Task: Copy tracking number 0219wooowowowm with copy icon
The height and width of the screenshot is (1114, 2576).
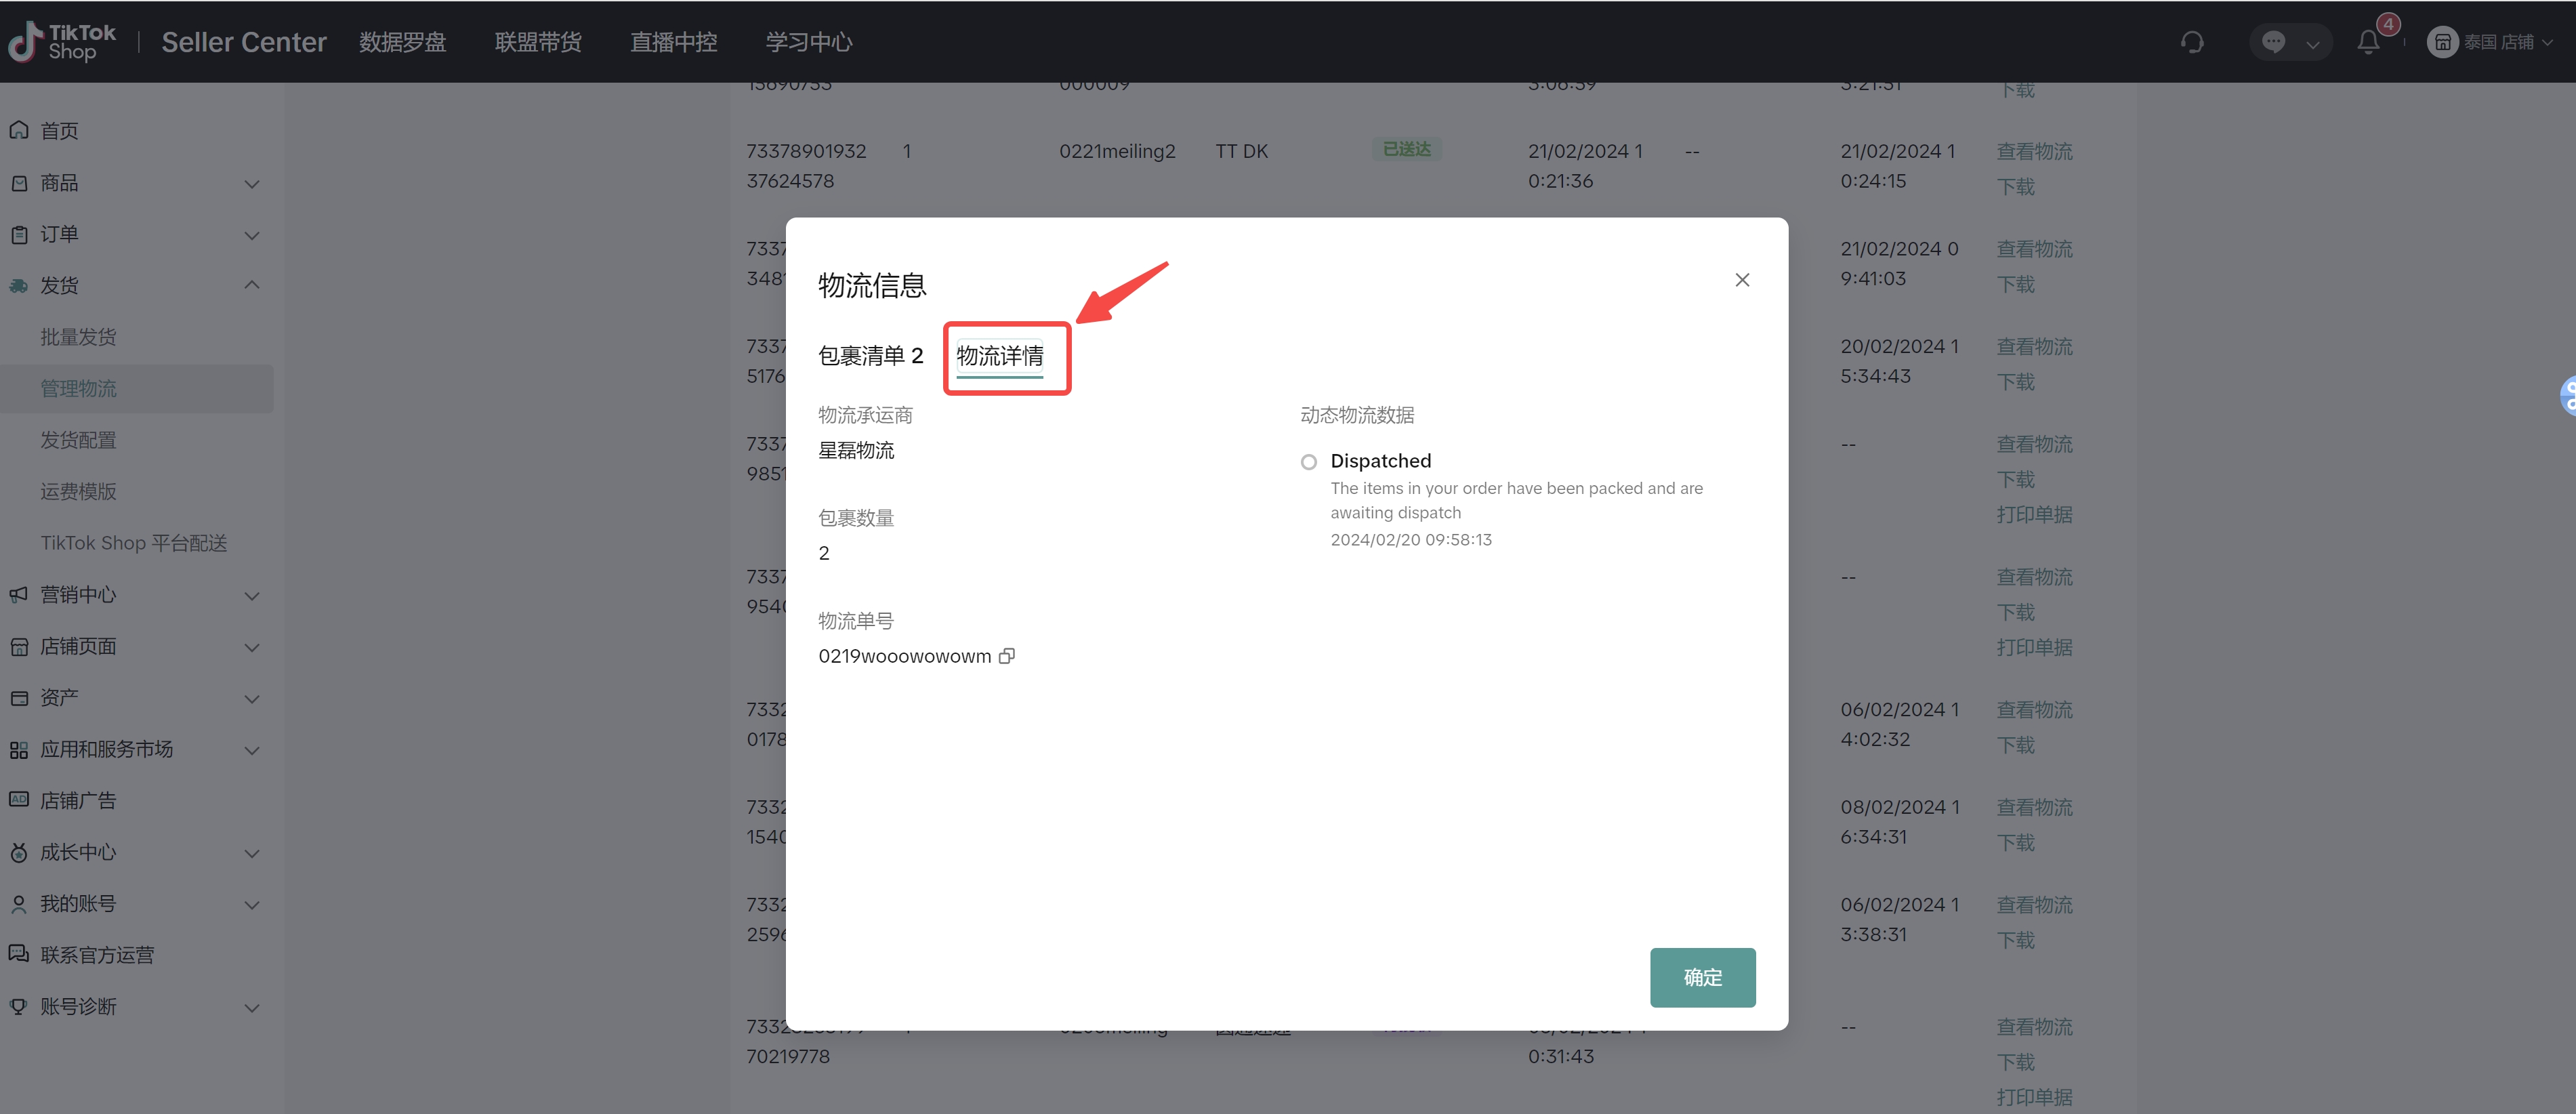Action: pos(1006,656)
